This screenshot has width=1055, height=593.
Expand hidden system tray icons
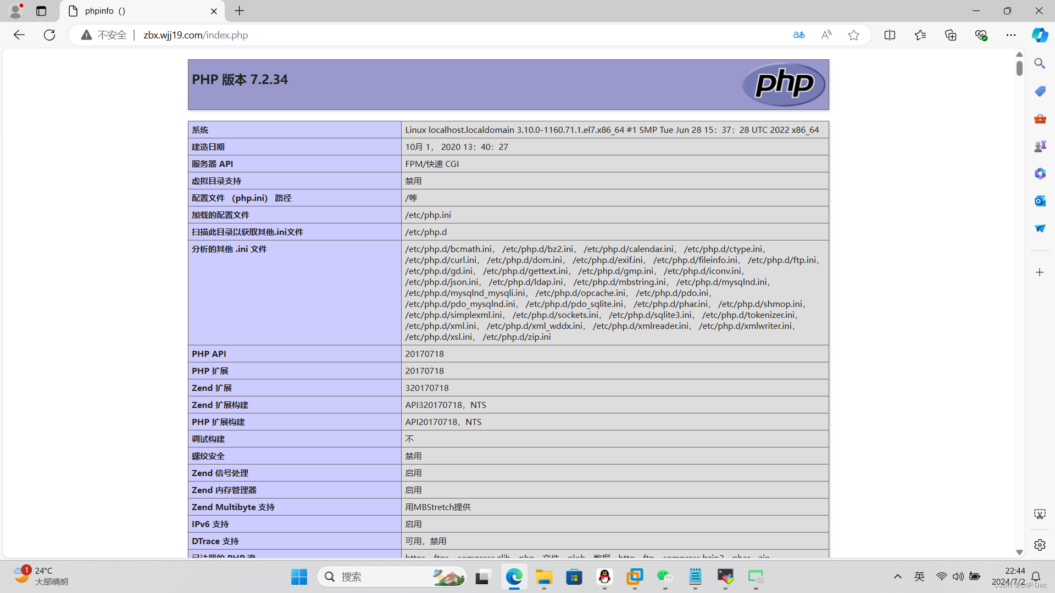[898, 577]
